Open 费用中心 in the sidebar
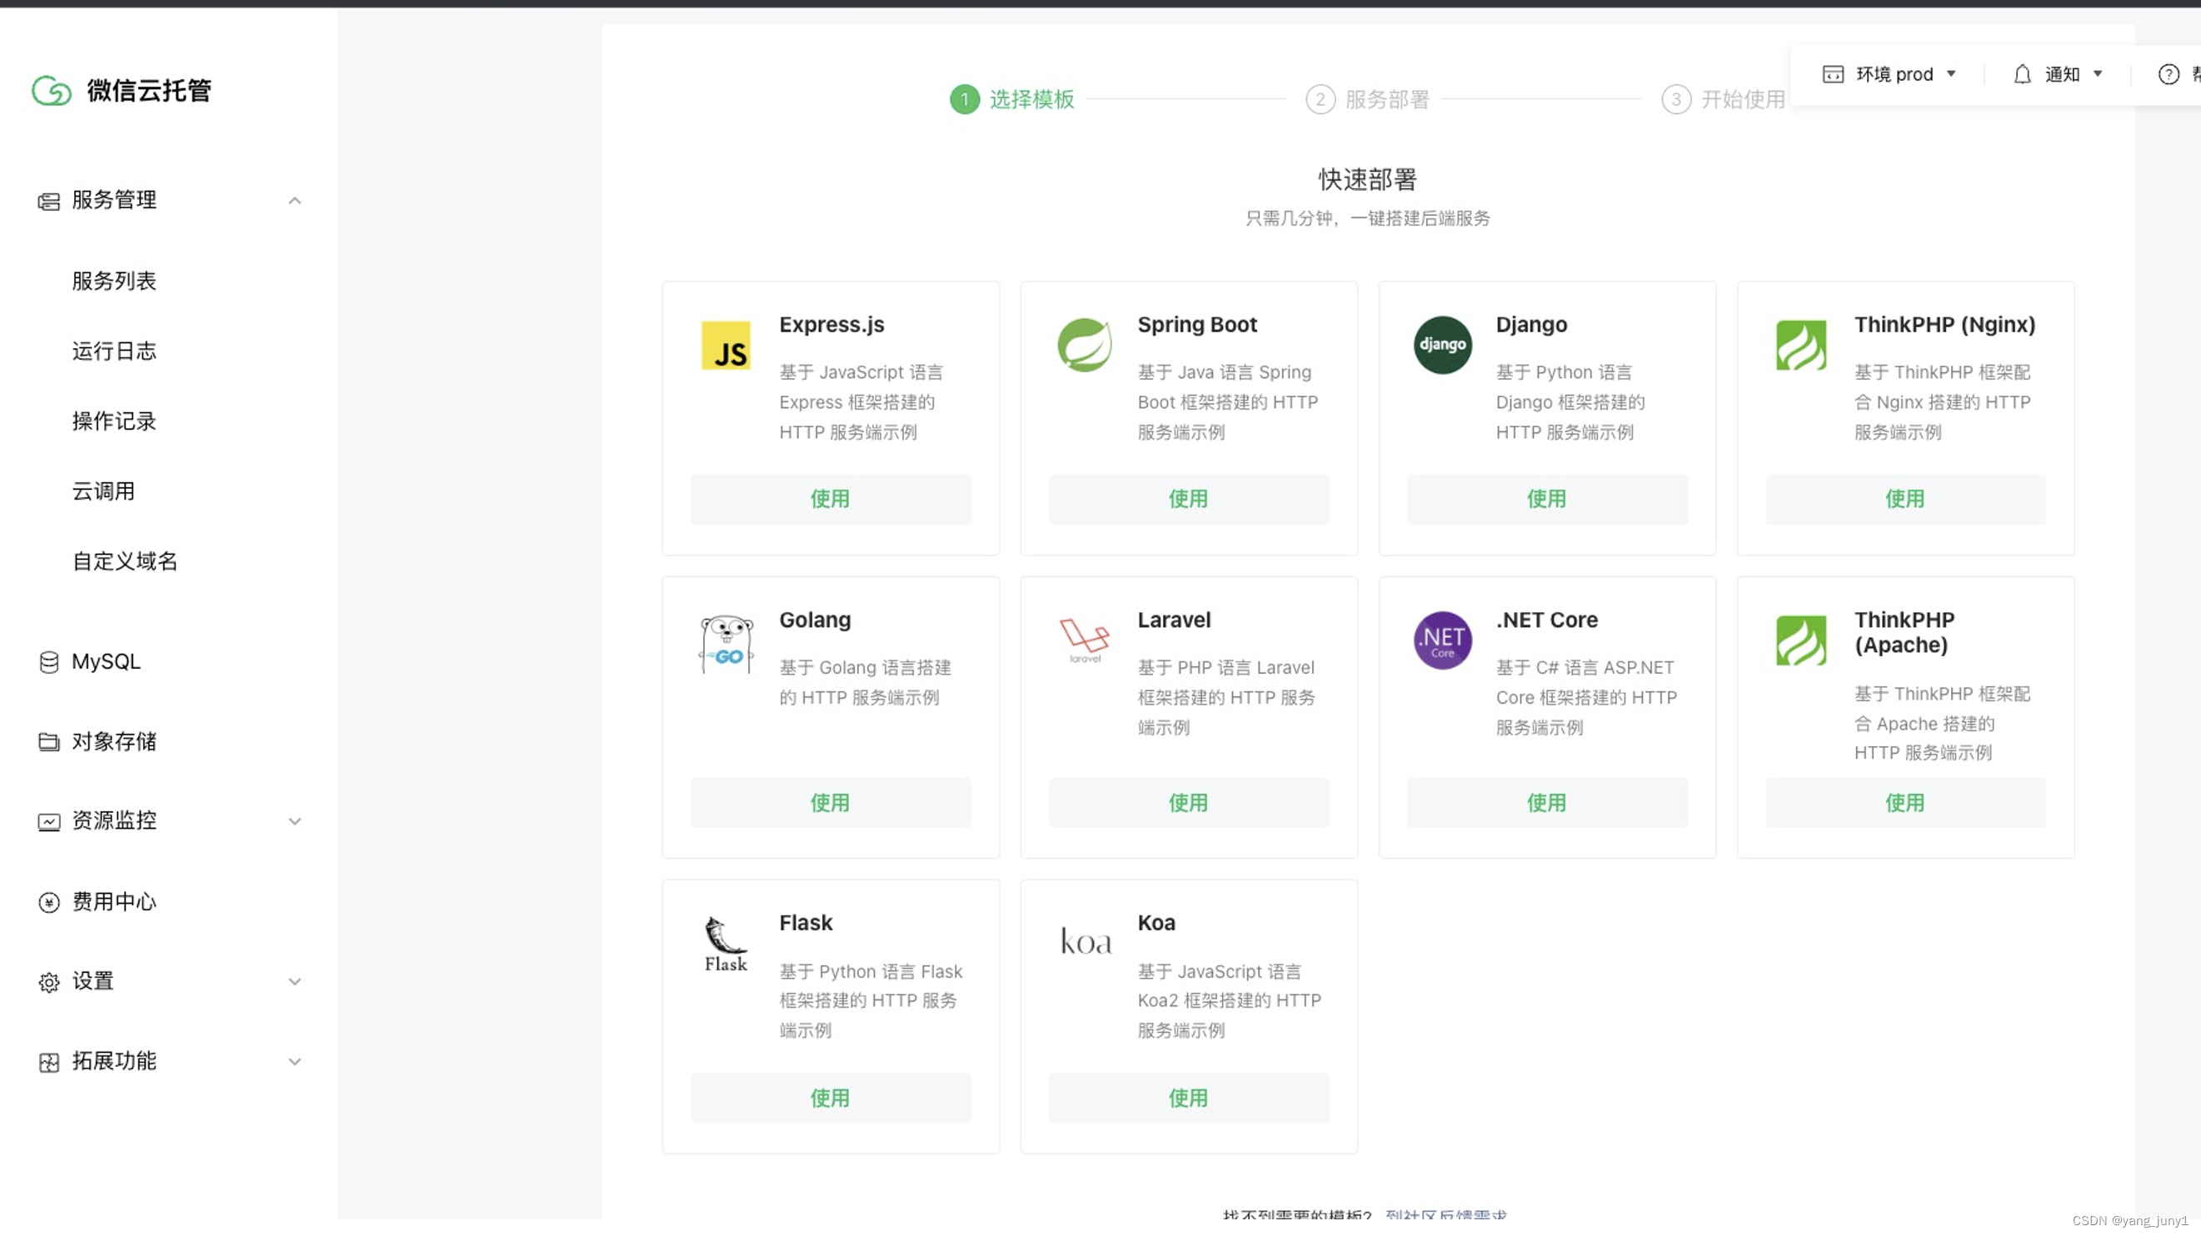The height and width of the screenshot is (1236, 2201). [113, 902]
